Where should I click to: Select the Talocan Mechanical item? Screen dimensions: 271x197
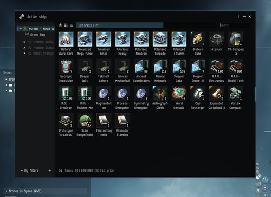click(122, 70)
